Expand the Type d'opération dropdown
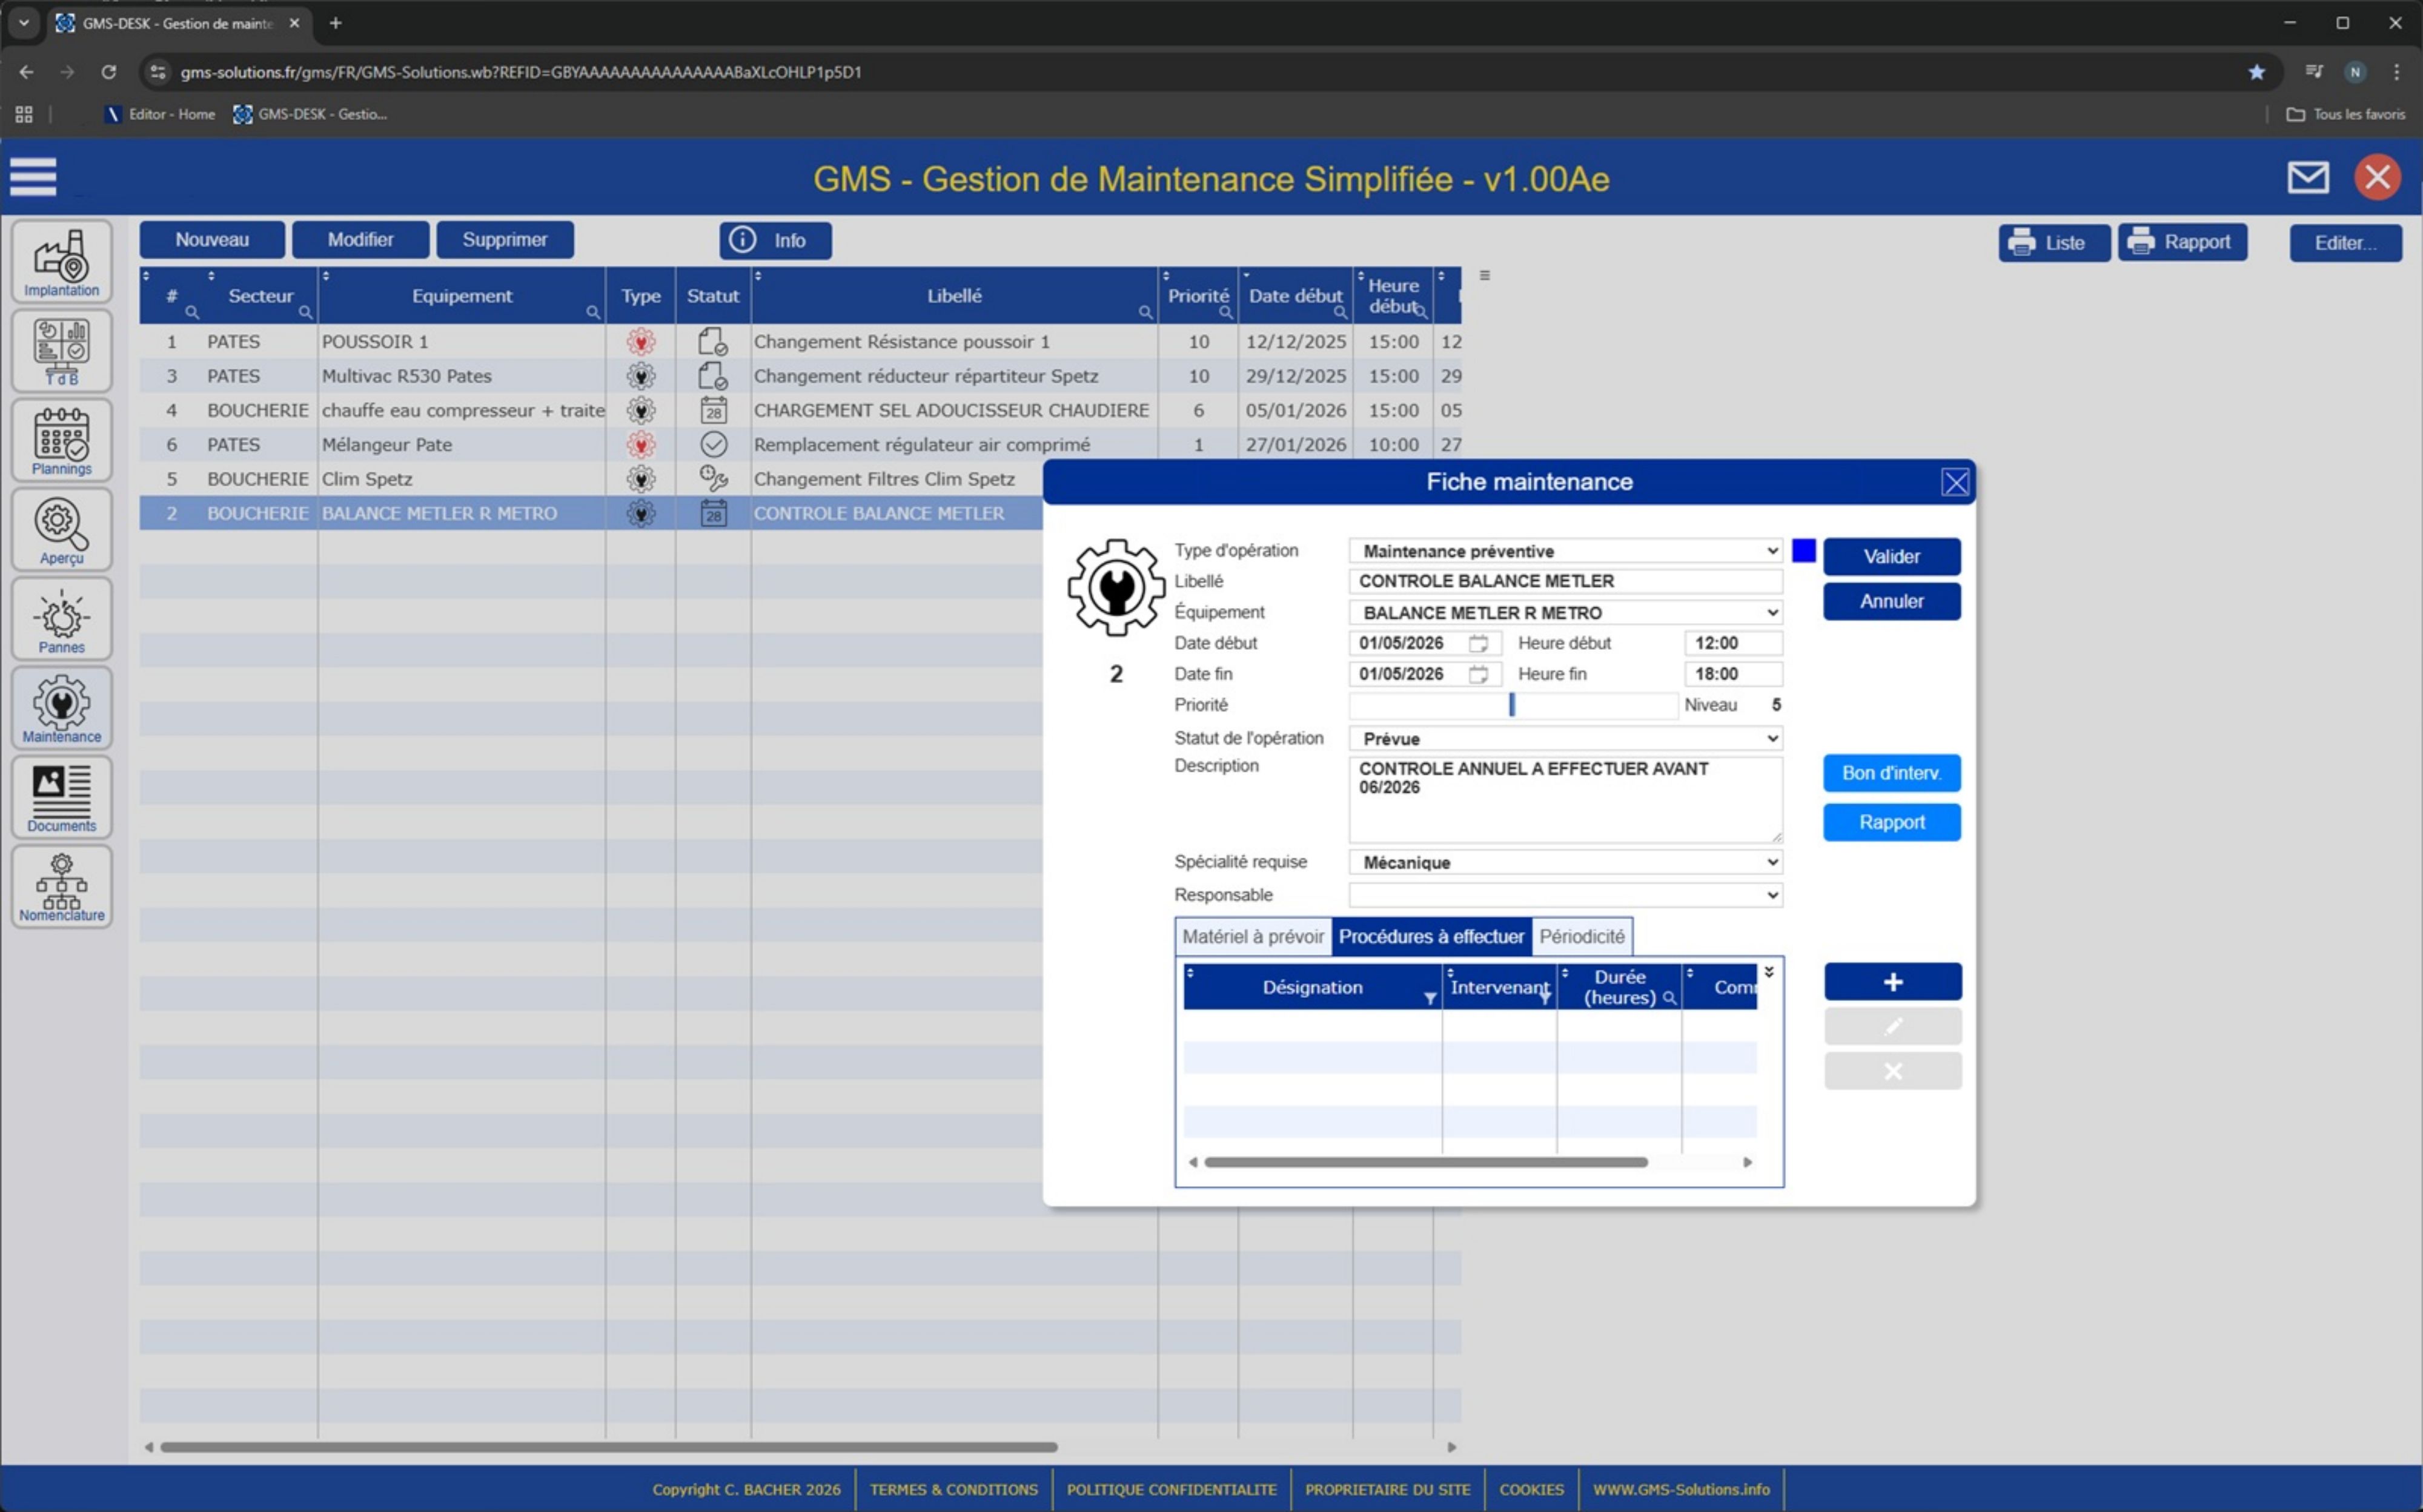Image resolution: width=2423 pixels, height=1512 pixels. point(1771,551)
